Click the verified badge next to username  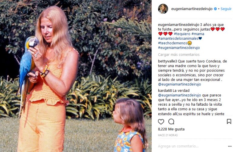coord(215,9)
